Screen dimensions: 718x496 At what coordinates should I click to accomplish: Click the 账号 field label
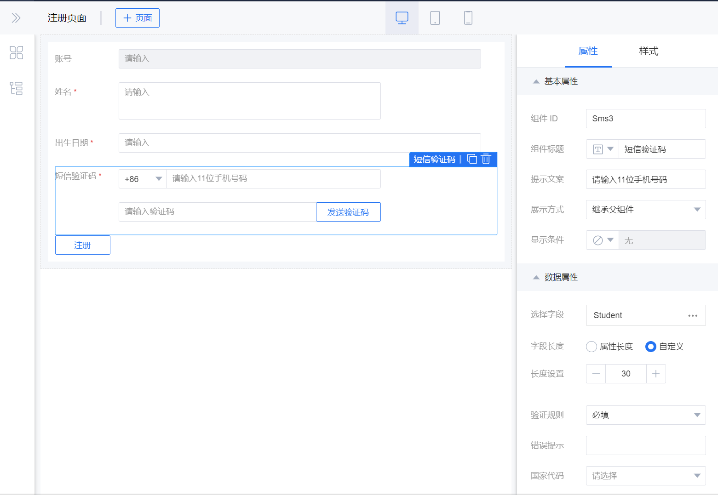point(63,59)
